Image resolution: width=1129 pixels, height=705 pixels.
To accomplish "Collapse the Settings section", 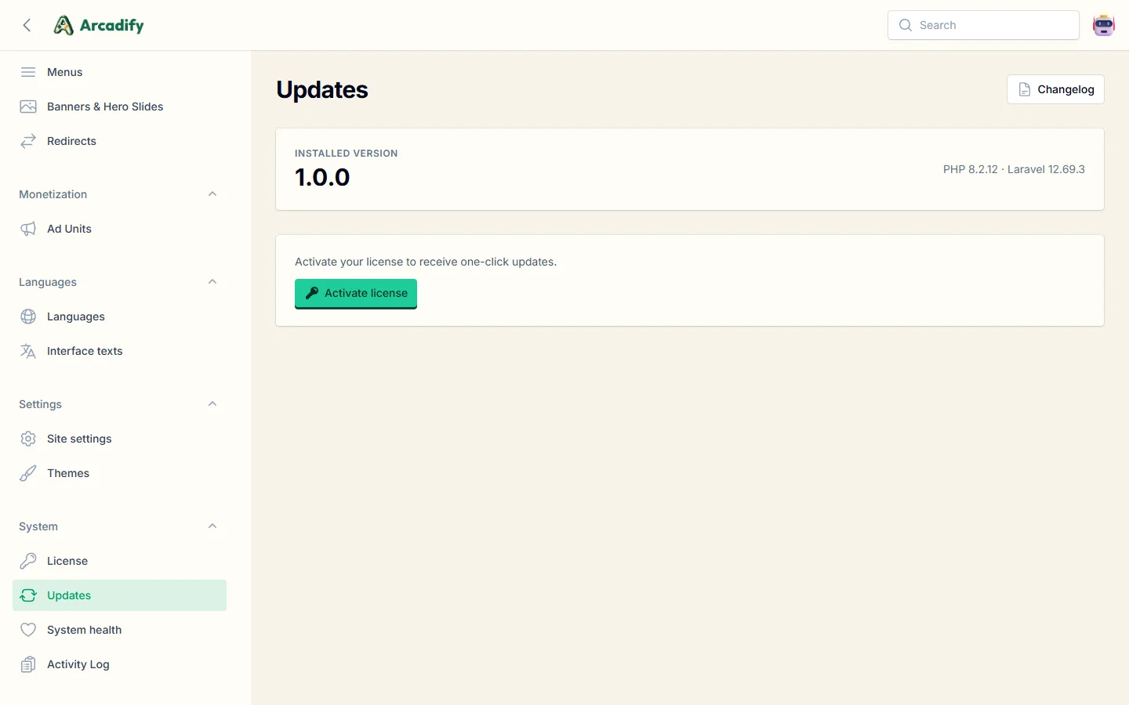I will point(212,404).
